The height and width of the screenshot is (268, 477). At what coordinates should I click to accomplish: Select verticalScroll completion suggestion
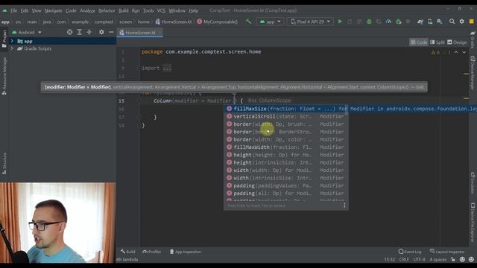[x=286, y=116]
